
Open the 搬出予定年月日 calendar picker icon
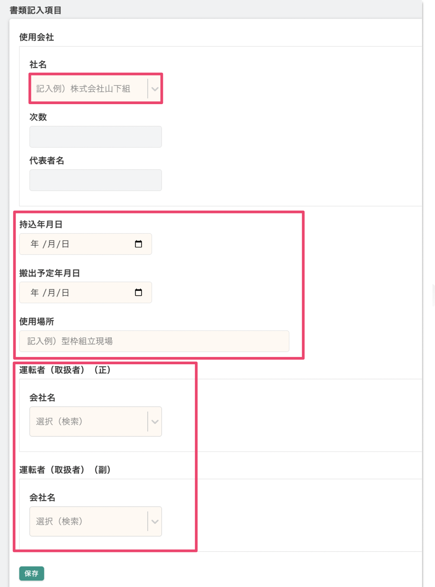(138, 292)
